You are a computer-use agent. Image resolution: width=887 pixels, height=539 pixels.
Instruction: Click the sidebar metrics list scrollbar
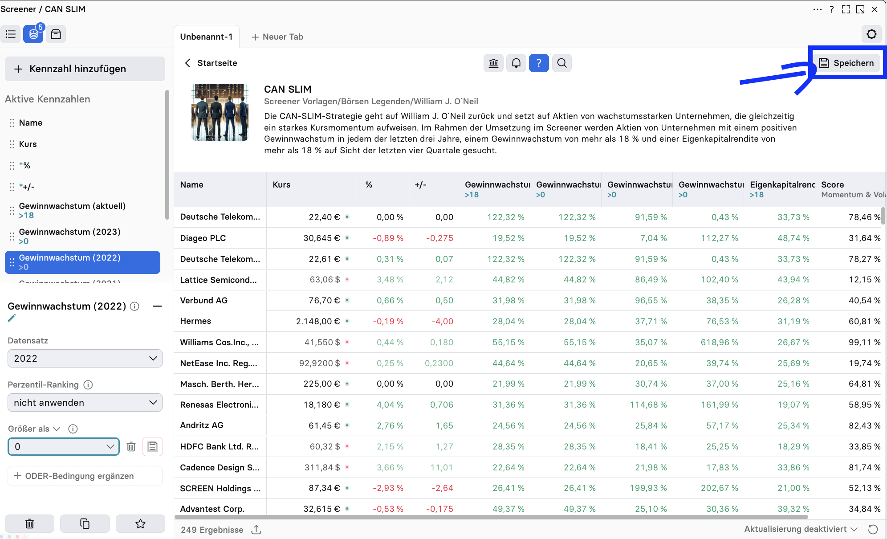167,155
